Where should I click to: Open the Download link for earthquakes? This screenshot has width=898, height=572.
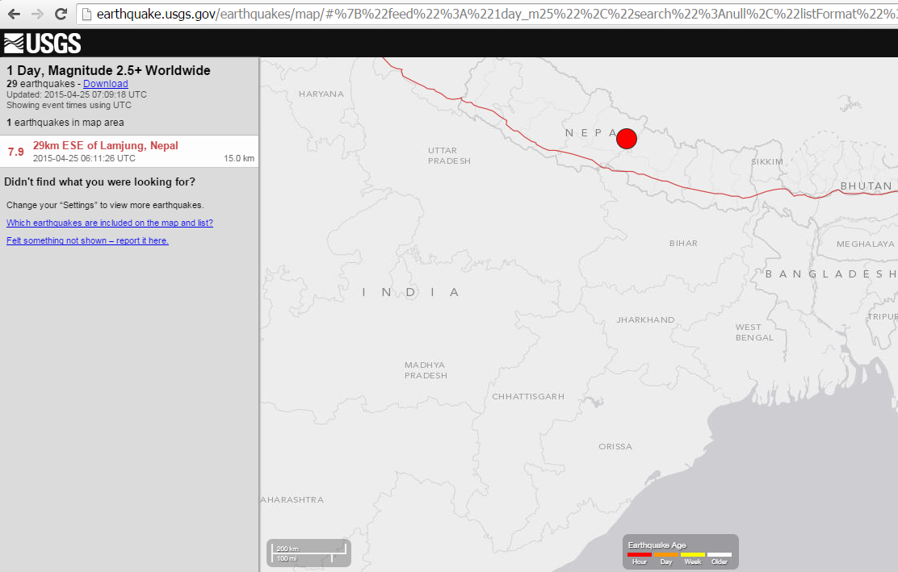click(x=105, y=84)
